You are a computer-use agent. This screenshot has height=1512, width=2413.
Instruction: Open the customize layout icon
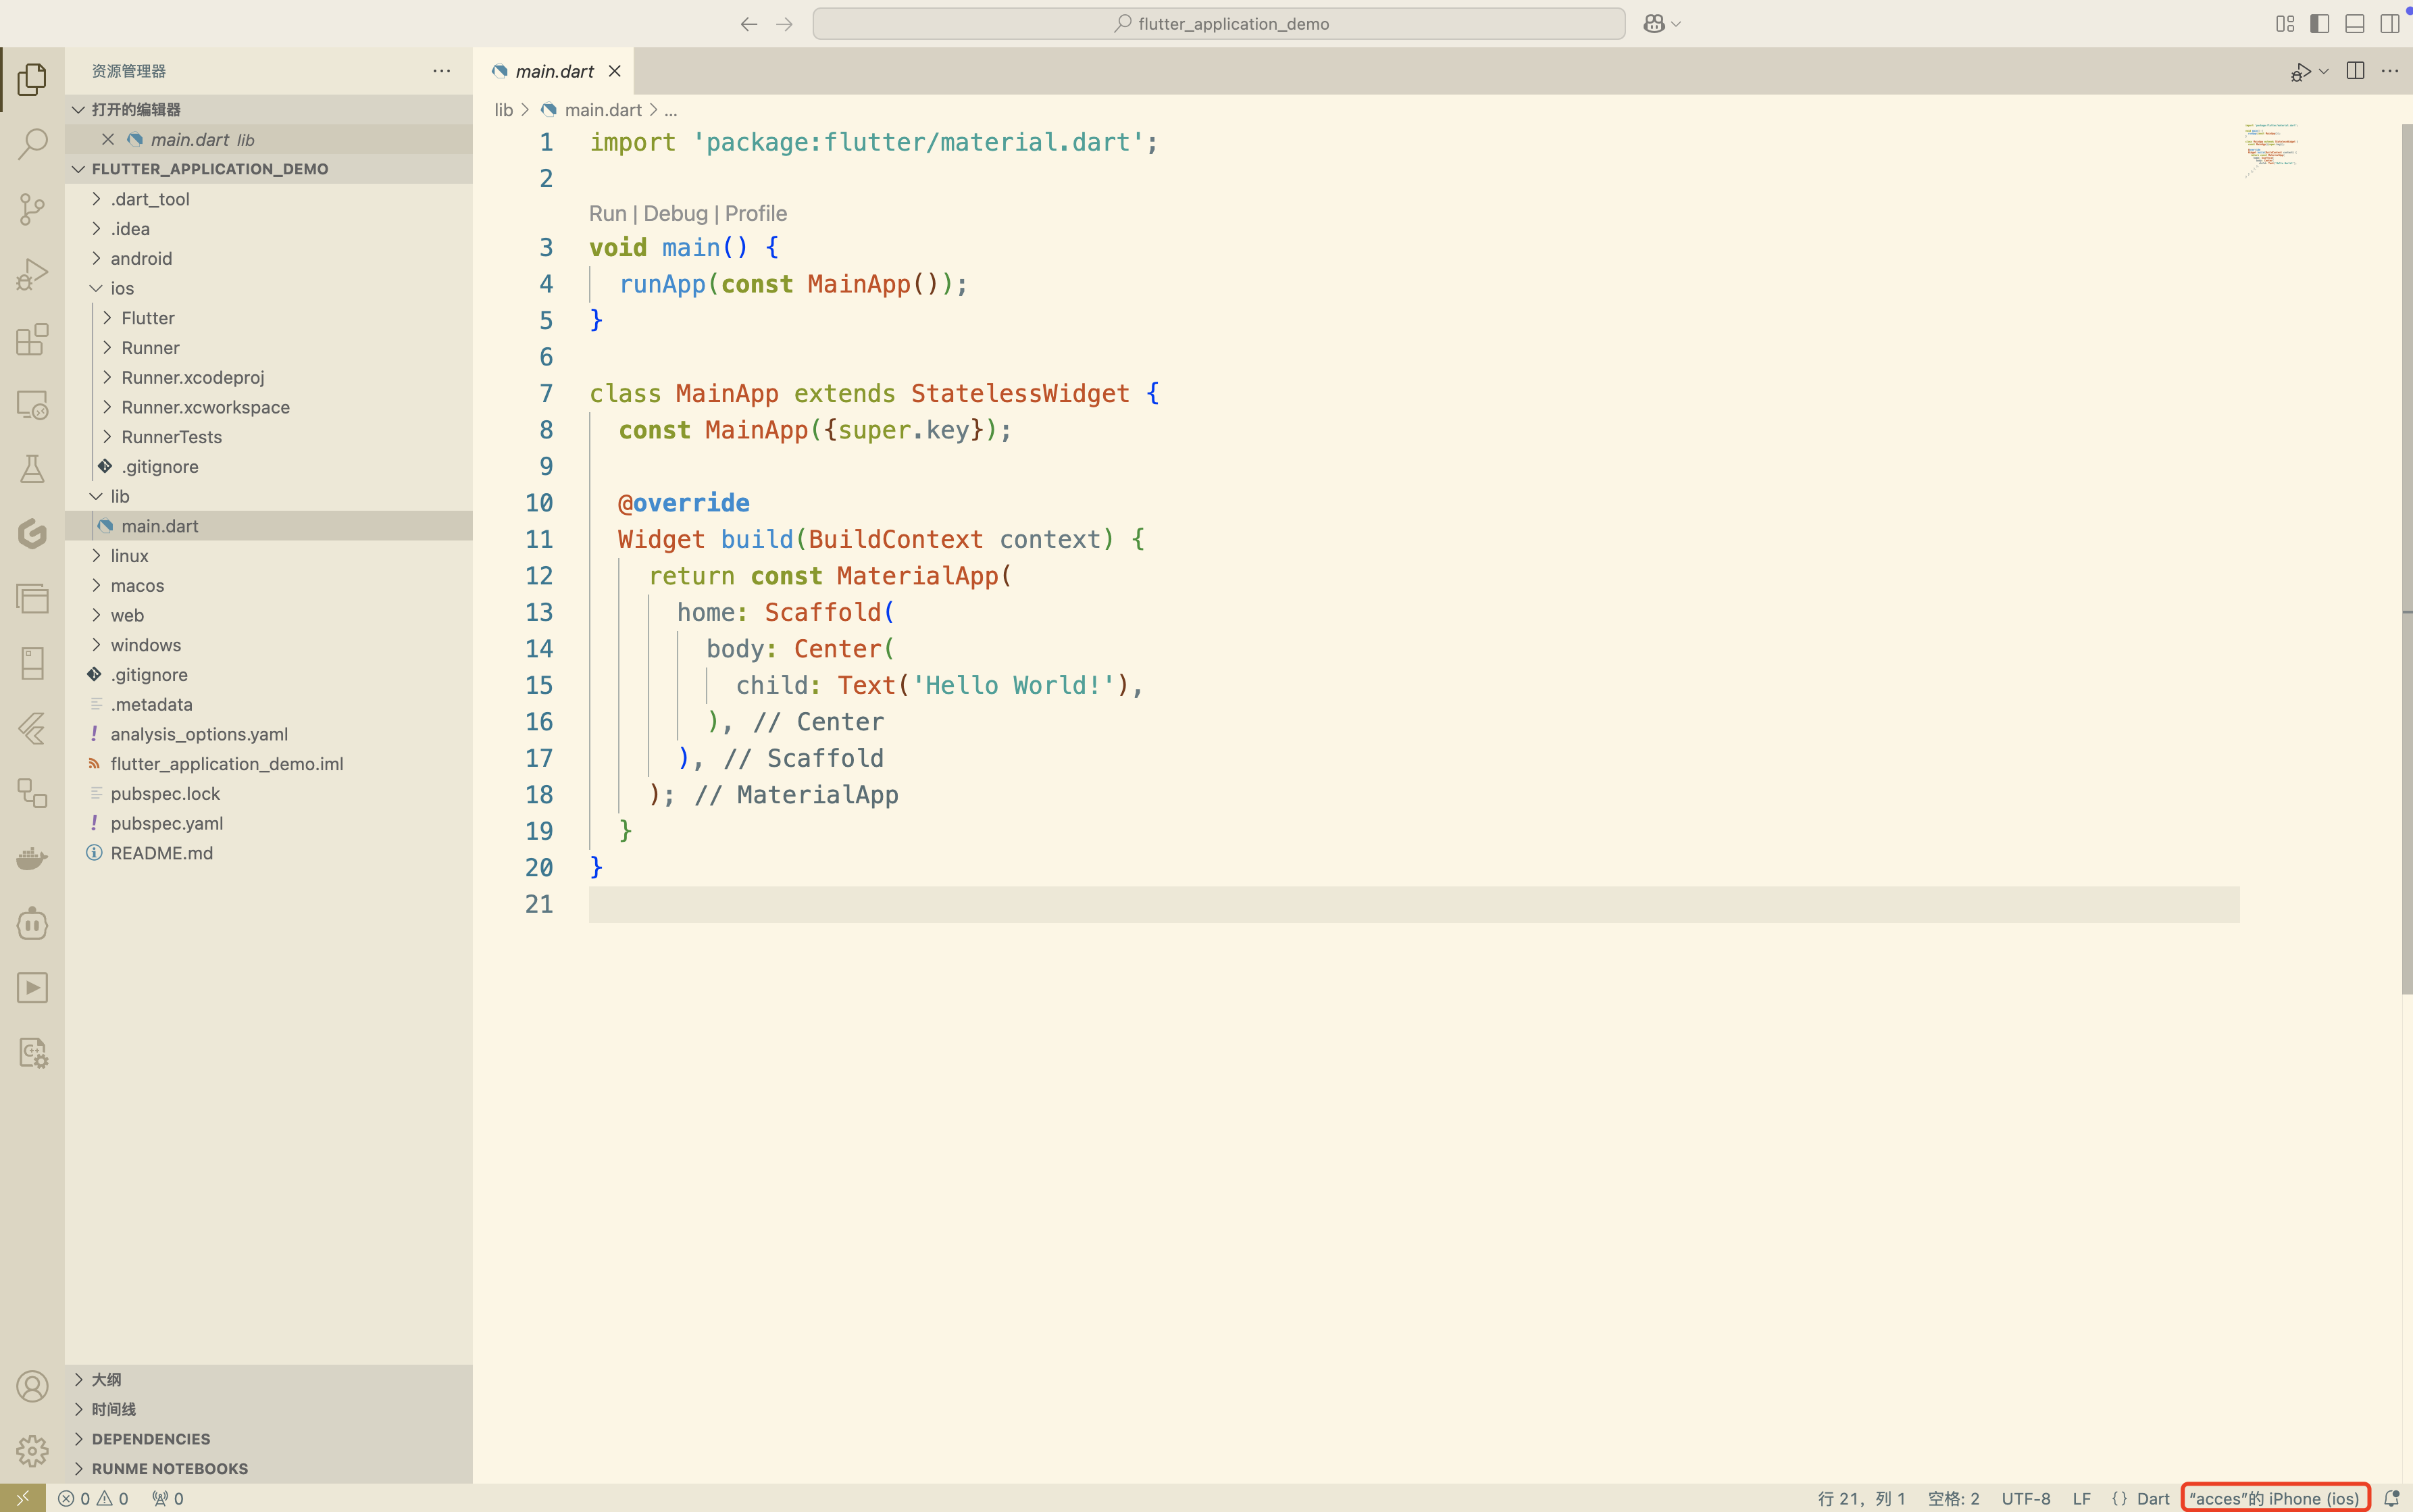point(2285,24)
